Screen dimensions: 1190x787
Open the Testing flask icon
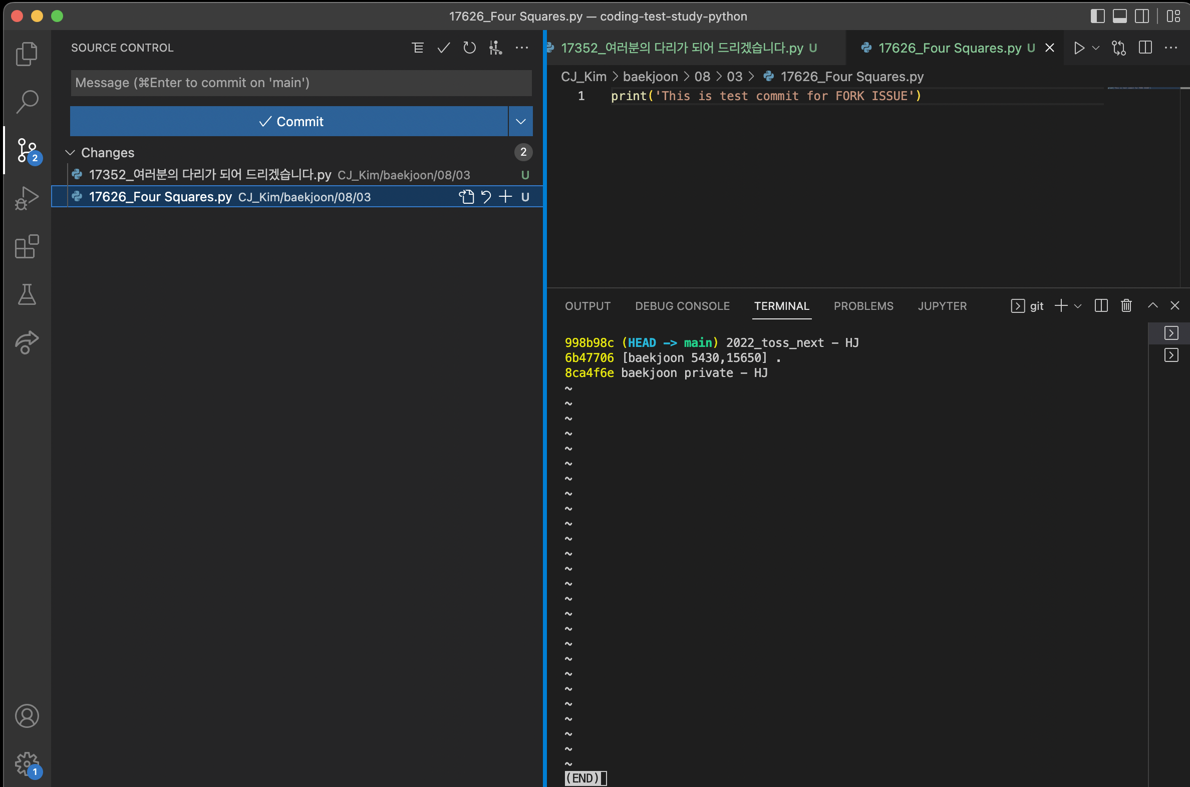click(27, 294)
